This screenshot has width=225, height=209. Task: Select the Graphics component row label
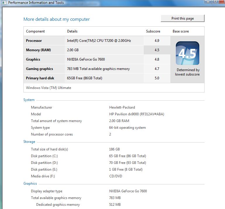point(33,59)
